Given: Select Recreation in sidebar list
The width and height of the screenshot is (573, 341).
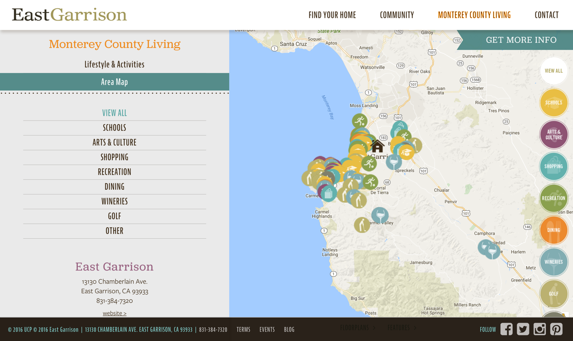Looking at the screenshot, I should [115, 172].
